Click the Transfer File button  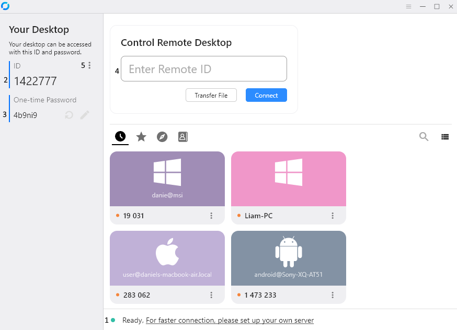[x=211, y=95]
